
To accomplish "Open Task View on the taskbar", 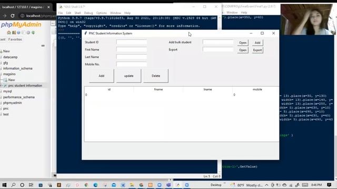I will [x=31, y=185].
